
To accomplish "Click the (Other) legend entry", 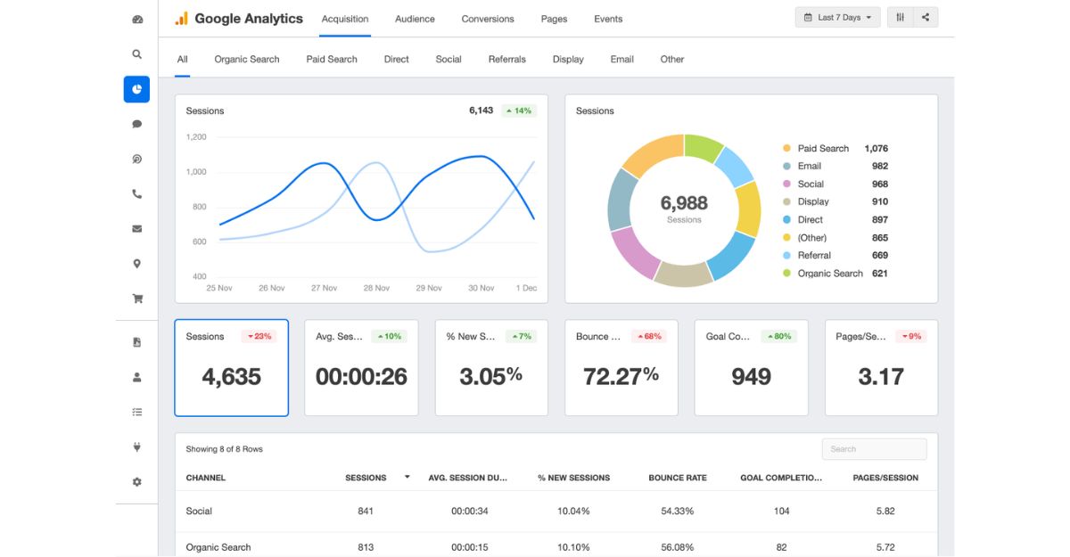I will coord(835,238).
